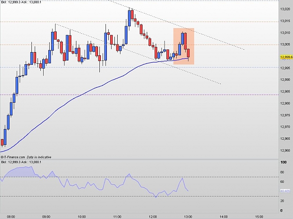The height and width of the screenshot is (219, 293).
Task: Click the 13,015 price axis label
Action: pos(285,21)
